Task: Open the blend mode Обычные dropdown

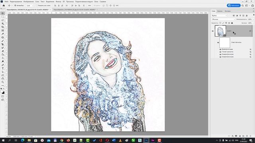Action: 224,19
